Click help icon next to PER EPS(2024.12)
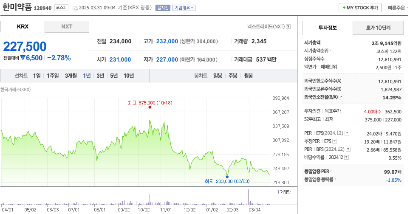The image size is (410, 214). (347, 133)
